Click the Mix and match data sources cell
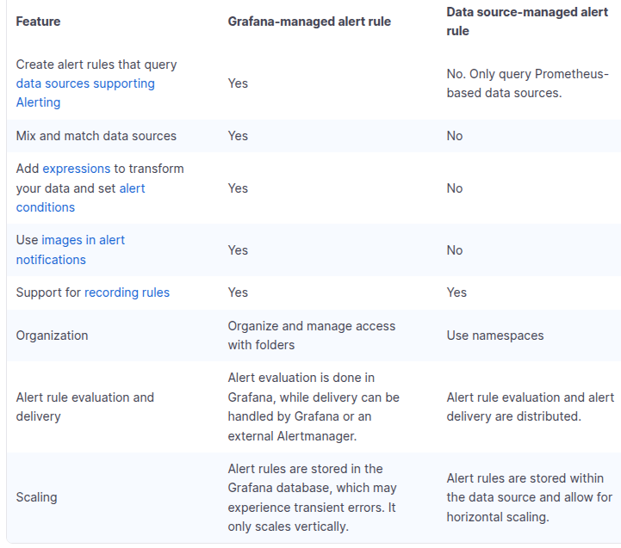Viewport: 621px width, 548px height. 96,136
